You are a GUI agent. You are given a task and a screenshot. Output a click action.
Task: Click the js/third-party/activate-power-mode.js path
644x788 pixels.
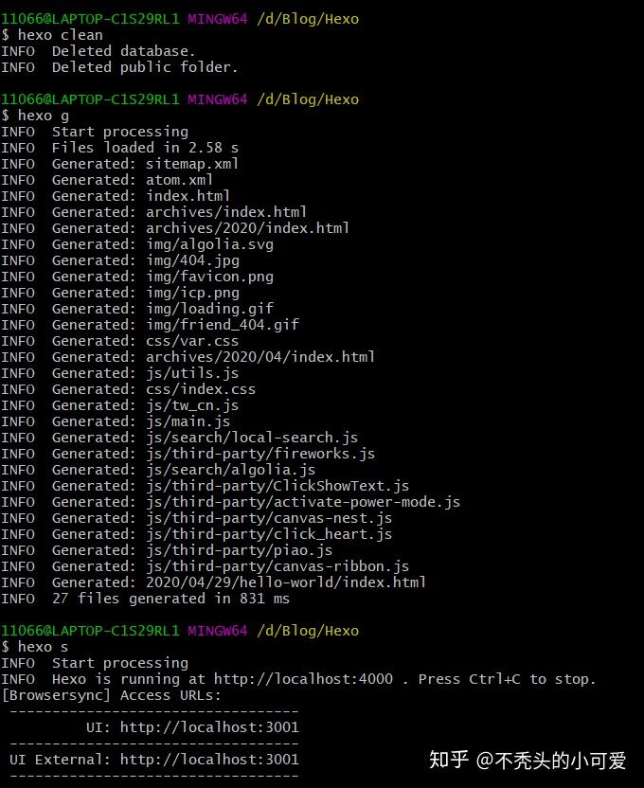click(x=303, y=502)
